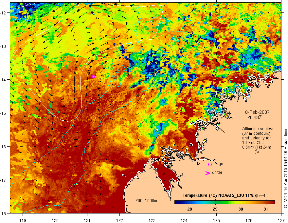Click the longitude axis label 125

point(217,220)
